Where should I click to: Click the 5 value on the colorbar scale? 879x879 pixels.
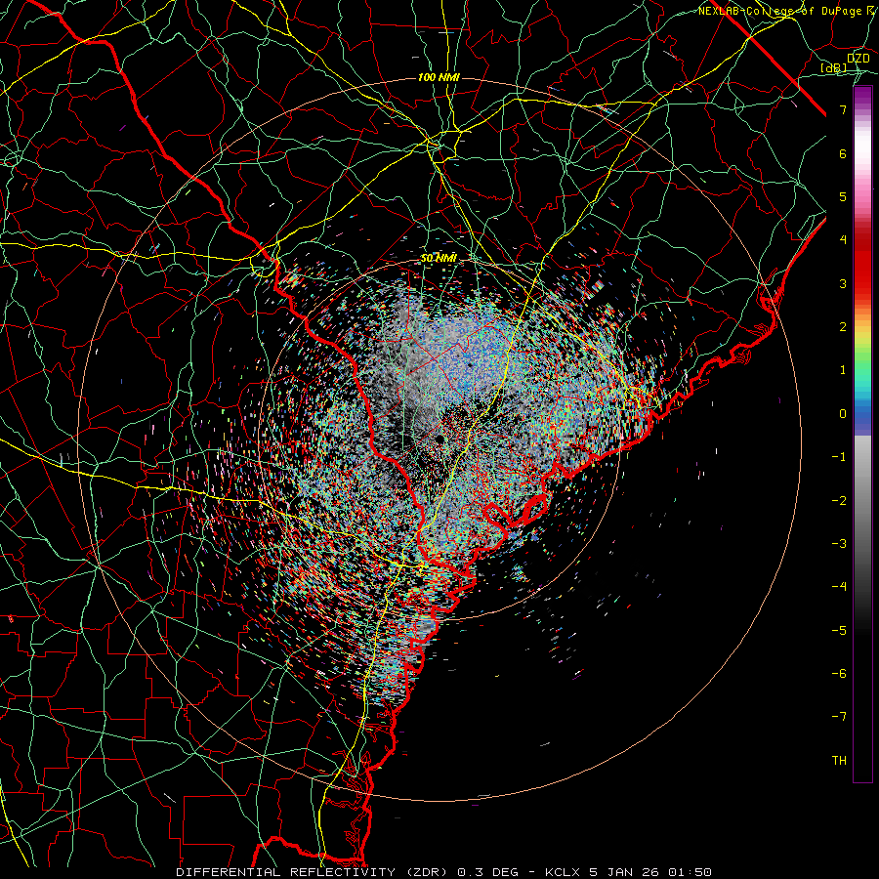[843, 197]
